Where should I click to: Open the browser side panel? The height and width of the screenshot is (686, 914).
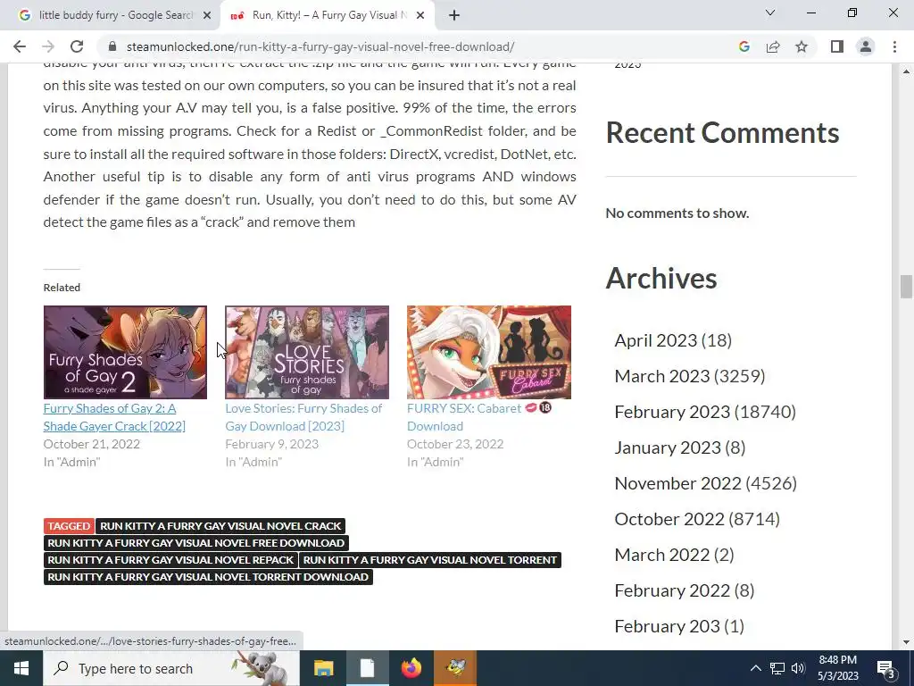pos(837,46)
